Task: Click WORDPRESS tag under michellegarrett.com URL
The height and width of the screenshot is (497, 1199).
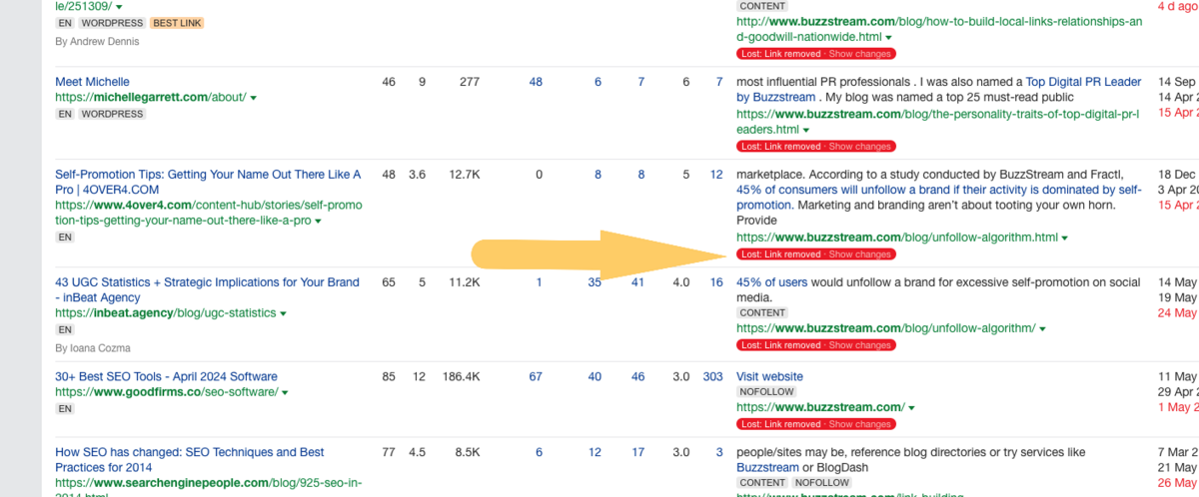Action: point(113,114)
